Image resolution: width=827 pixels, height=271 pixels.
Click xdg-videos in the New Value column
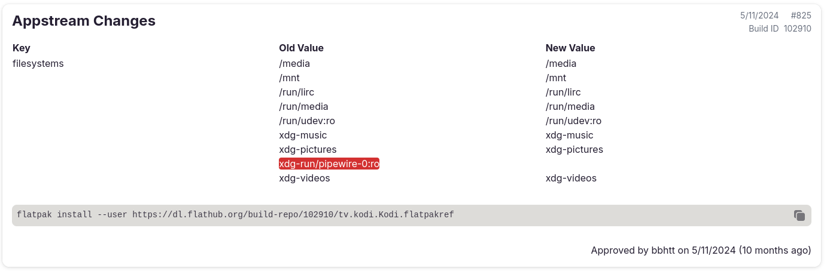click(571, 178)
